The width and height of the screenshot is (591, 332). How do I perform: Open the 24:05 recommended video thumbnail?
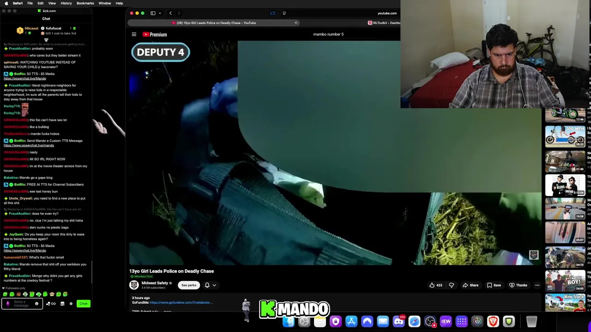click(565, 280)
